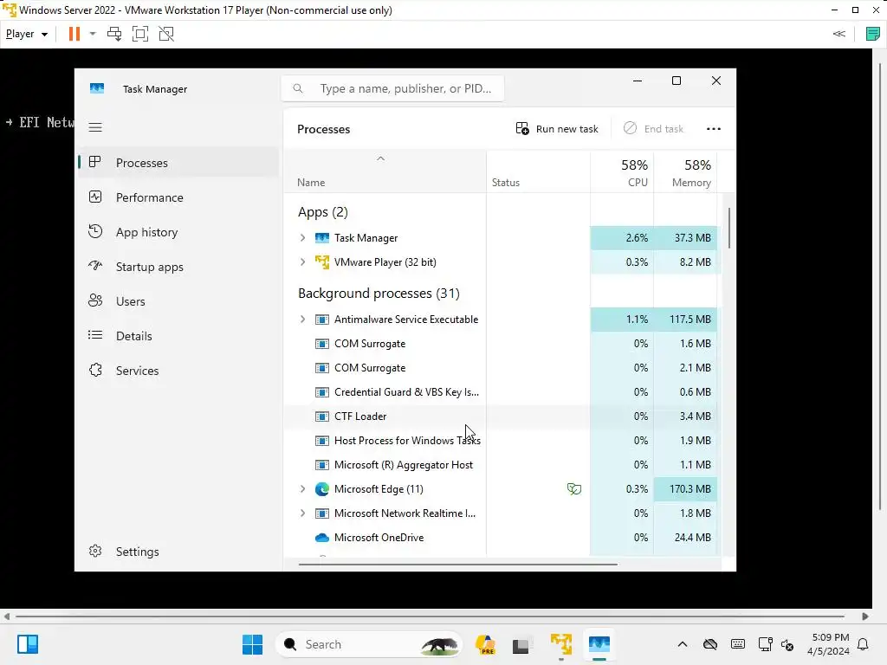Click the Task Manager icon in Apps list
The width and height of the screenshot is (887, 665).
click(322, 238)
